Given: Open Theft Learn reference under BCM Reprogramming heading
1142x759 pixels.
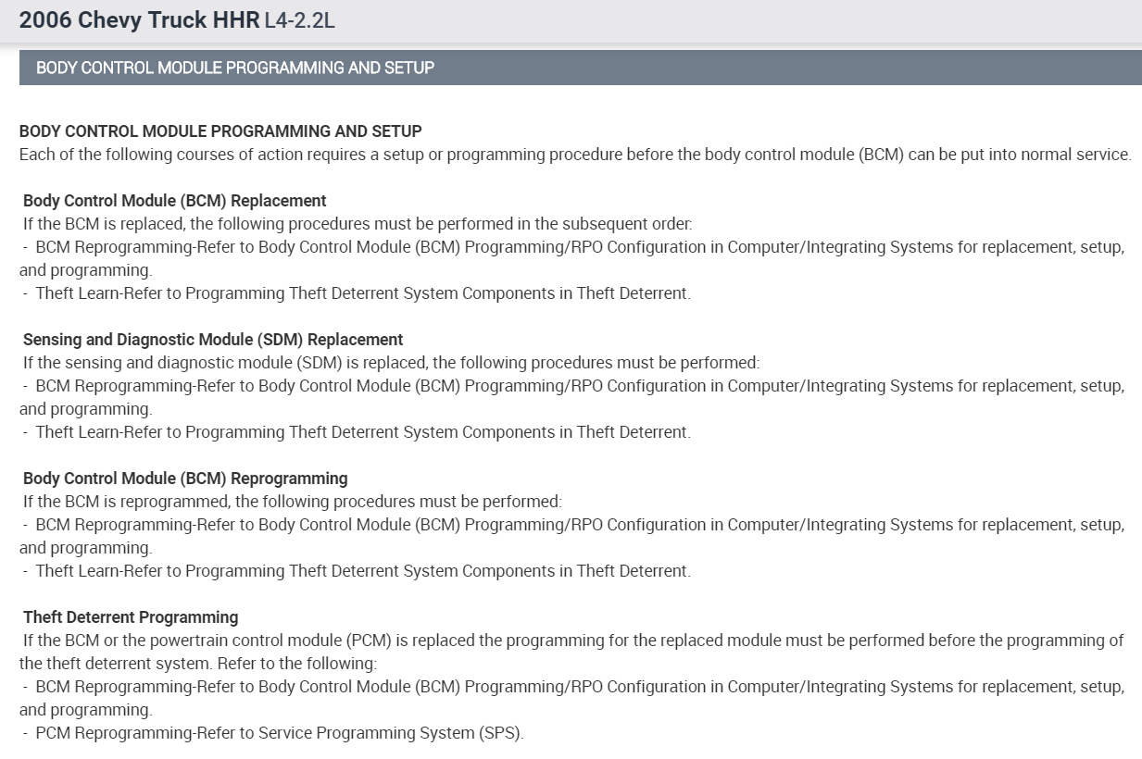Looking at the screenshot, I should pos(363,571).
